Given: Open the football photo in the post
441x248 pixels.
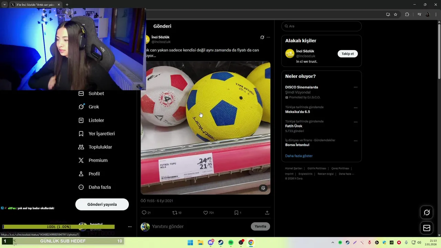Looking at the screenshot, I should click(x=205, y=128).
